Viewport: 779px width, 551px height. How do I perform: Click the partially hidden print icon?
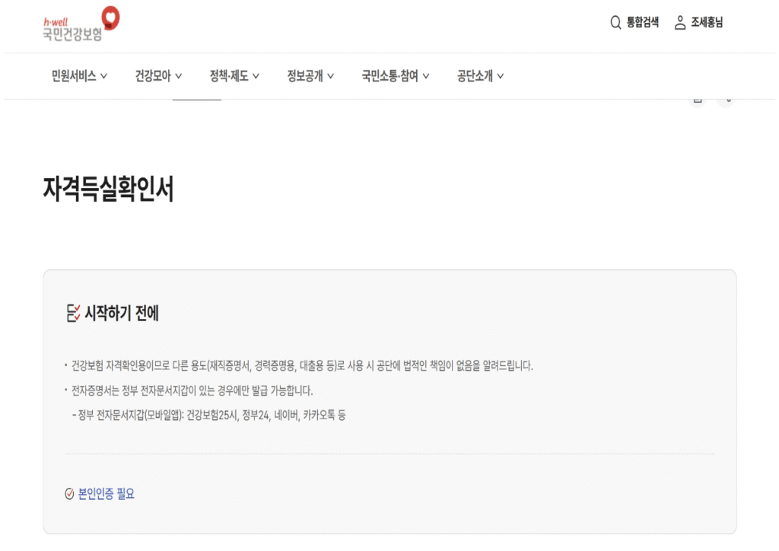click(698, 100)
